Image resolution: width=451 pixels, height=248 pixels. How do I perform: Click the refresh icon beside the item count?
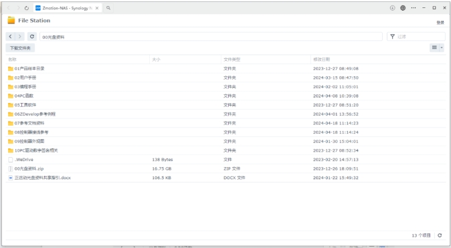pyautogui.click(x=440, y=235)
